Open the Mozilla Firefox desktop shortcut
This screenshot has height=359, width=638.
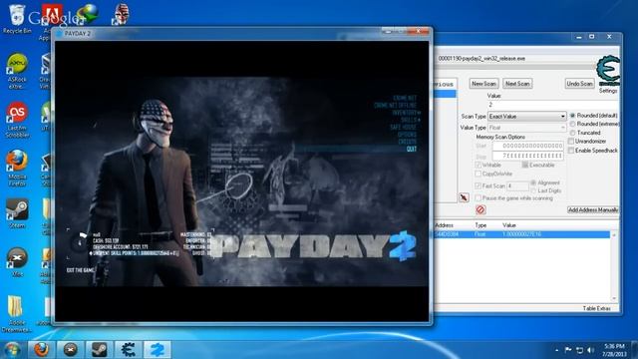[x=17, y=169]
